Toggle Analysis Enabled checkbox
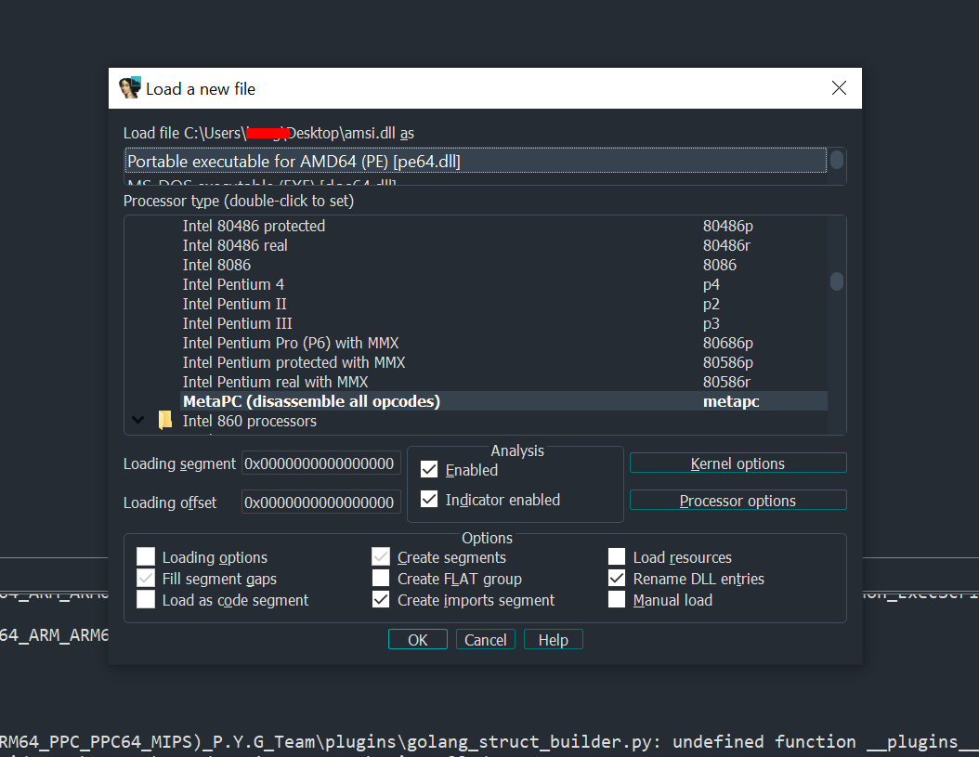979x757 pixels. tap(429, 469)
